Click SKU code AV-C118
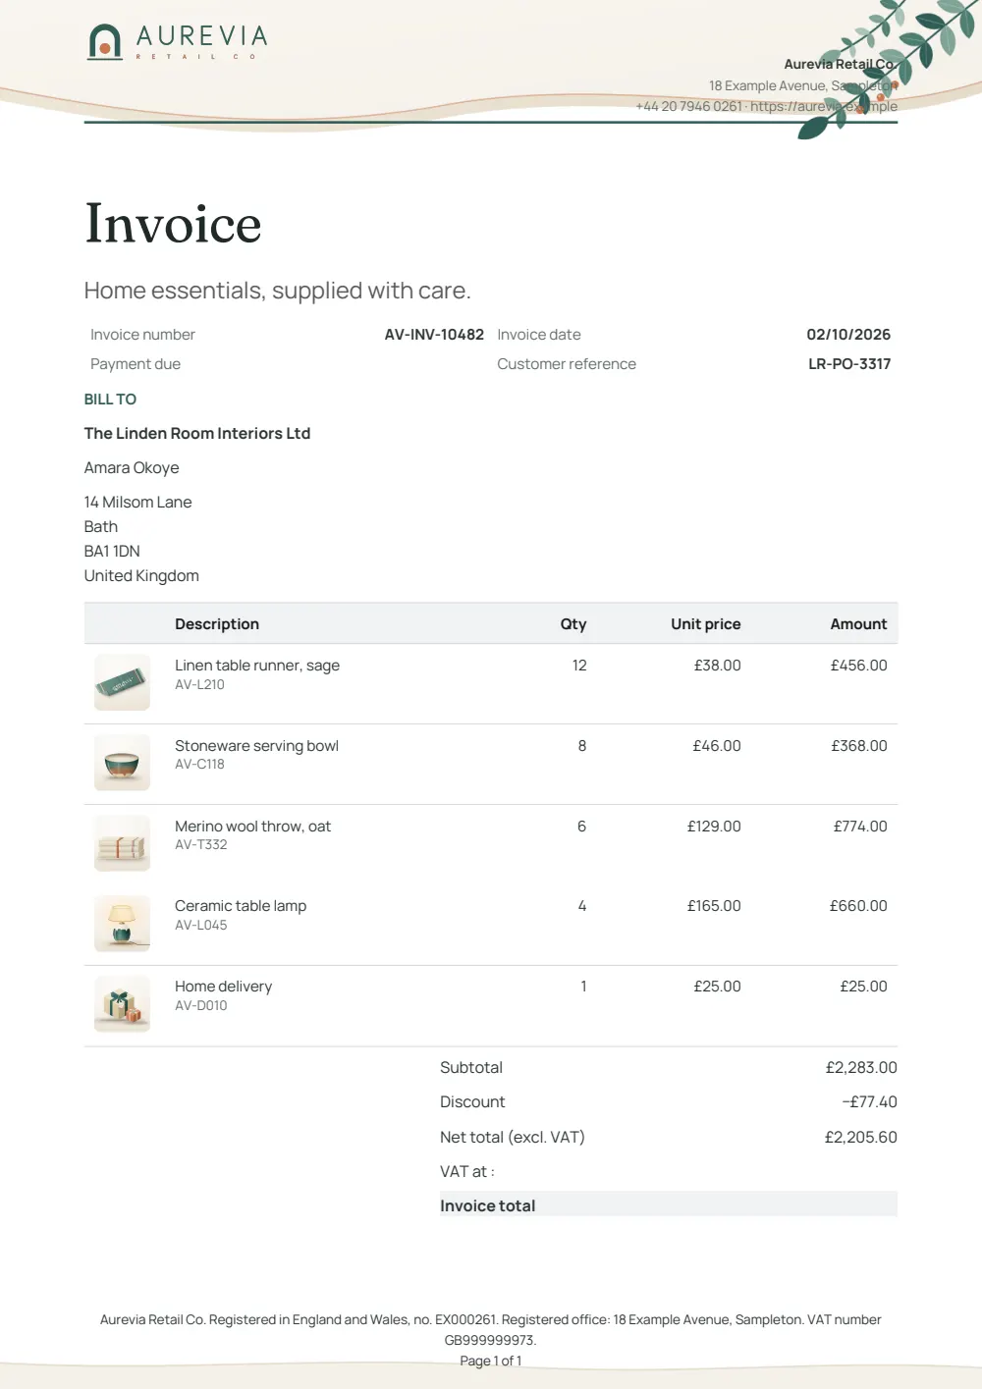Viewport: 982px width, 1389px height. [199, 765]
